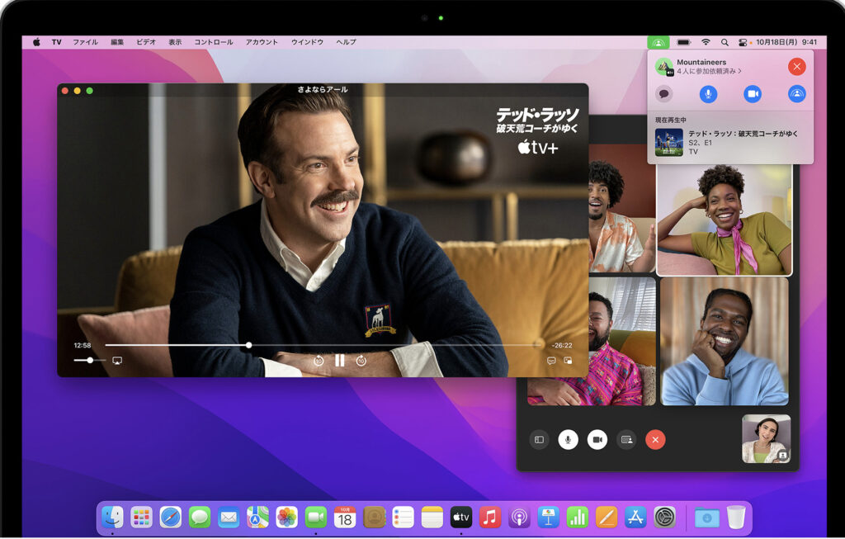Toggle the FaceTime sidebar button
Screen dimensions: 845x539
tap(539, 440)
